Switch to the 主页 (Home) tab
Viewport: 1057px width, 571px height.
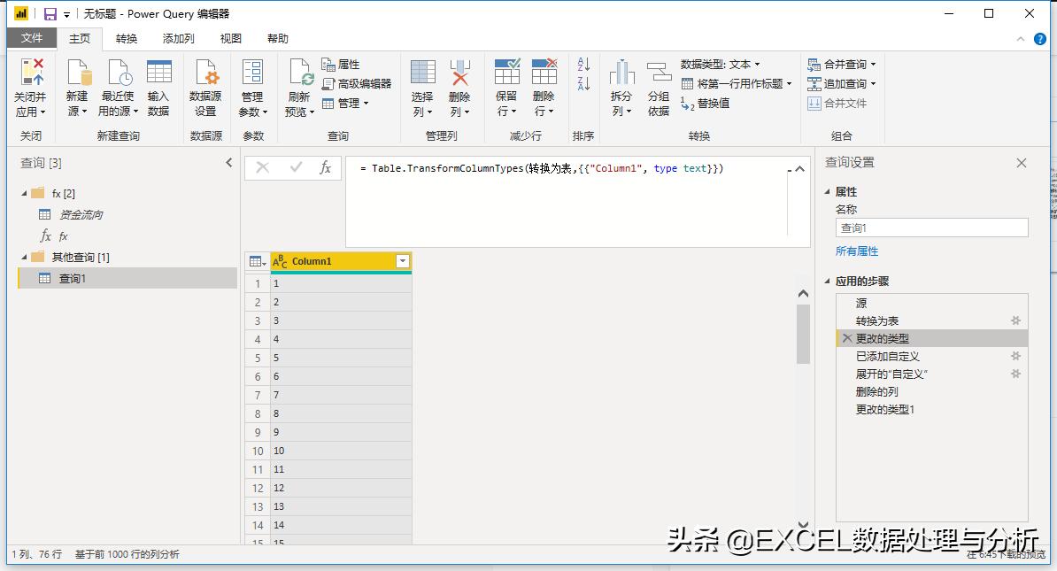tap(80, 38)
